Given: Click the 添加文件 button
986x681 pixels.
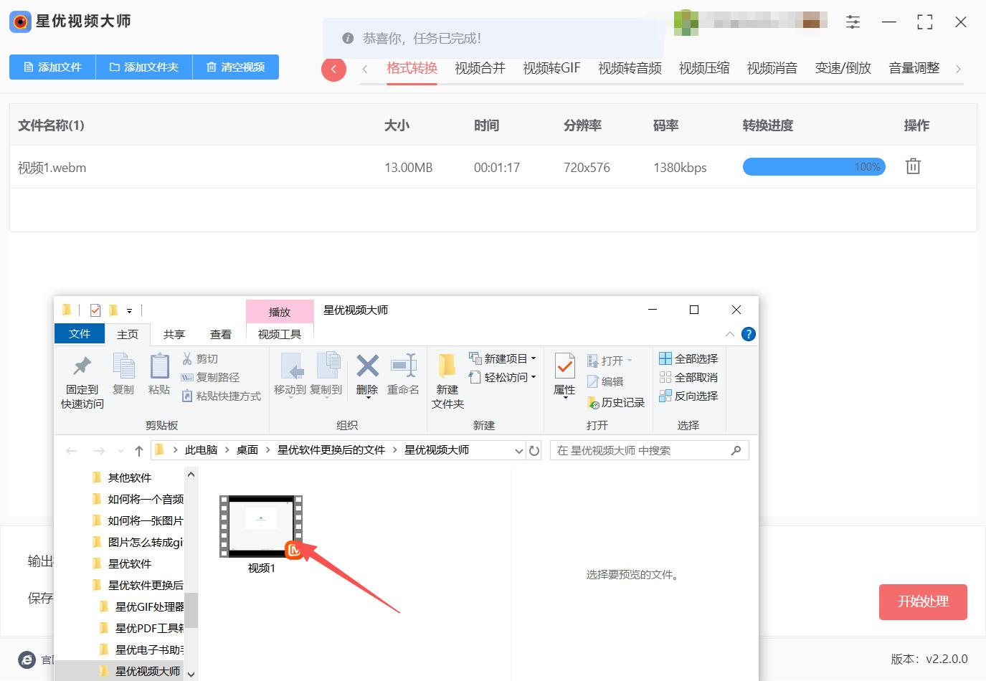Looking at the screenshot, I should [52, 67].
